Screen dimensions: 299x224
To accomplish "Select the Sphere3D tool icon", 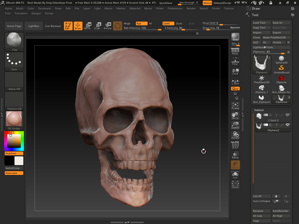I will (x=281, y=60).
